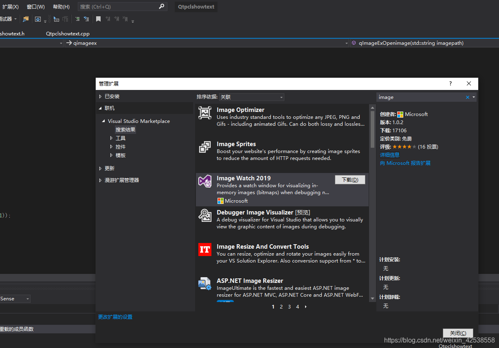
Task: Click the Microsoft logo under Image Watch 2019
Action: coord(220,201)
